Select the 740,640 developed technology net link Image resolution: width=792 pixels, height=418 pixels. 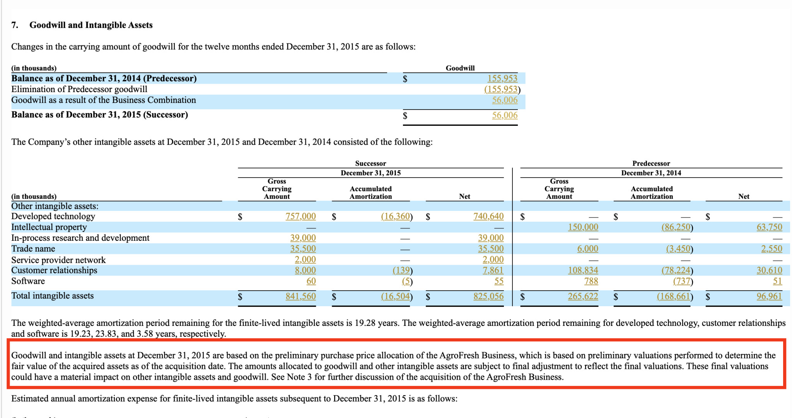click(x=488, y=216)
